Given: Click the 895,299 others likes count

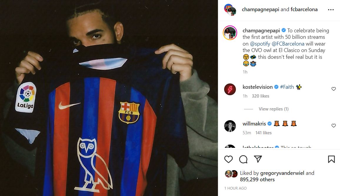Looking at the screenshot, I should [x=258, y=179].
